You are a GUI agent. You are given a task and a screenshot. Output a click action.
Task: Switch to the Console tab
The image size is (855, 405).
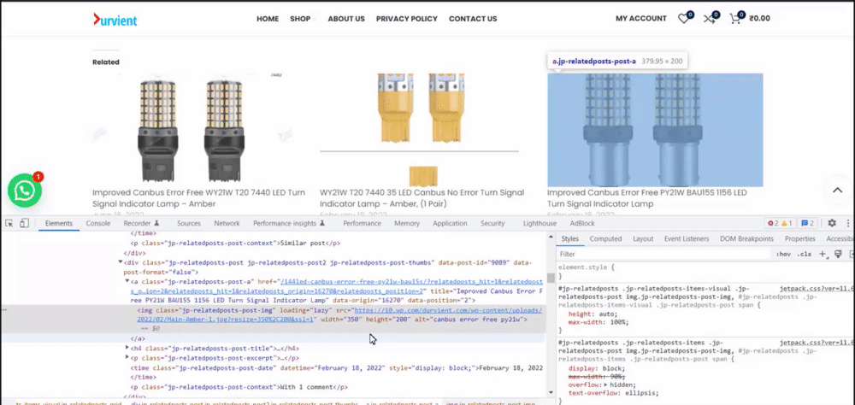pos(98,224)
